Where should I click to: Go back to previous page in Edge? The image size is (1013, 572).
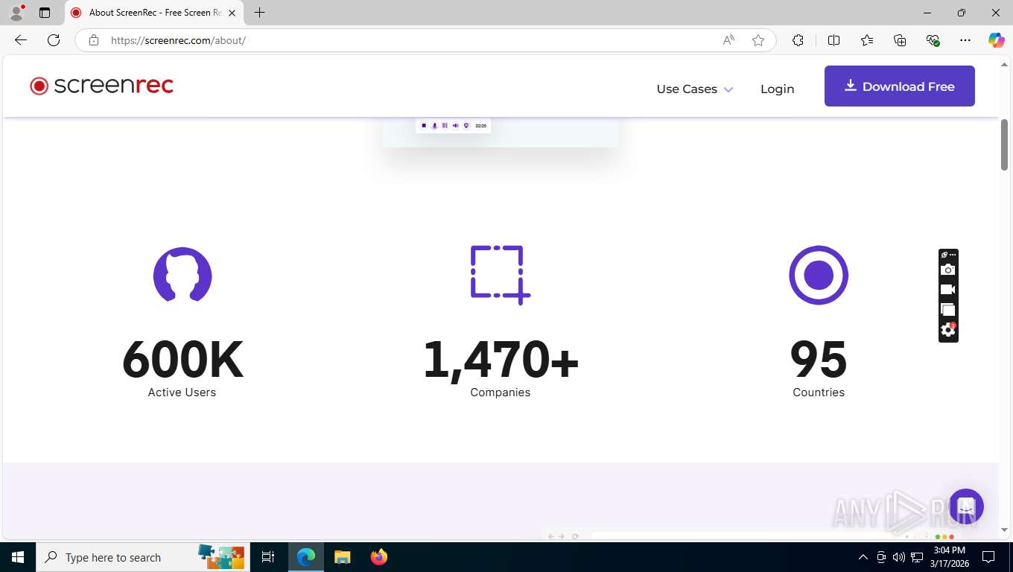coord(20,40)
